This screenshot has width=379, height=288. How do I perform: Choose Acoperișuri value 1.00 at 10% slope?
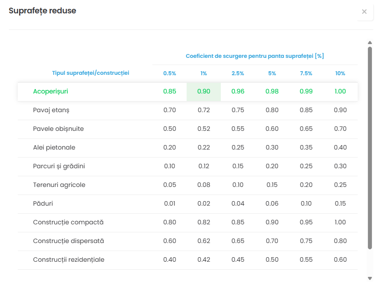(340, 91)
